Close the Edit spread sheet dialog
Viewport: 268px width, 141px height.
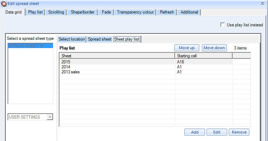[262, 4]
